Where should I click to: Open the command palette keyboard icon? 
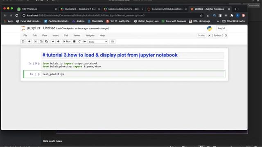(x=113, y=42)
